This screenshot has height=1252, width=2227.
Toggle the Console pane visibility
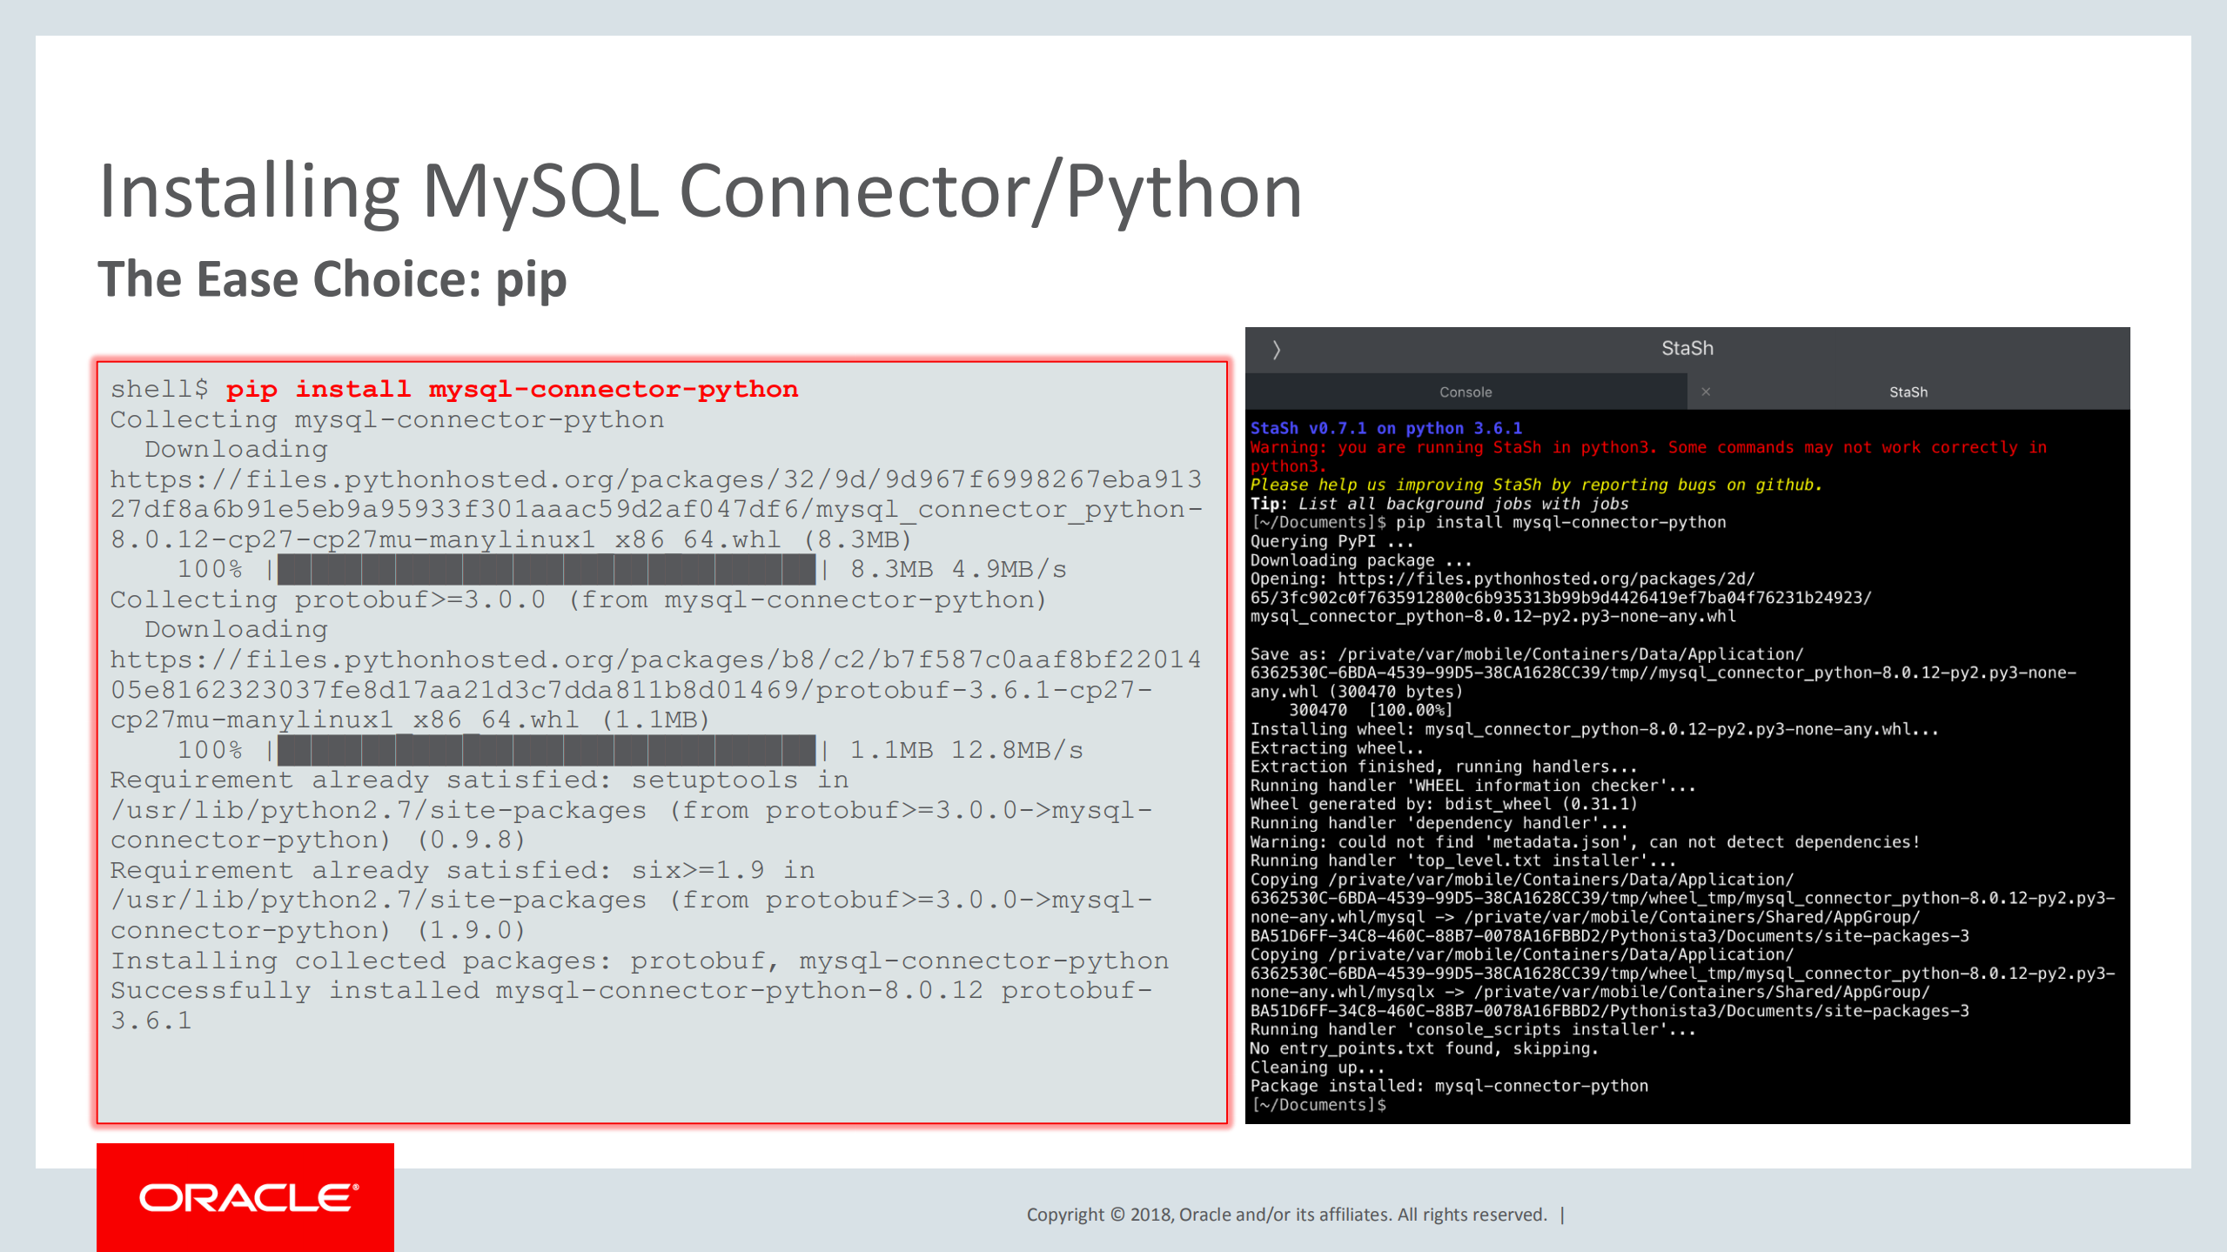(x=1466, y=392)
